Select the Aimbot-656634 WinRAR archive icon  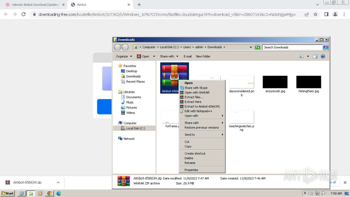pos(174,78)
